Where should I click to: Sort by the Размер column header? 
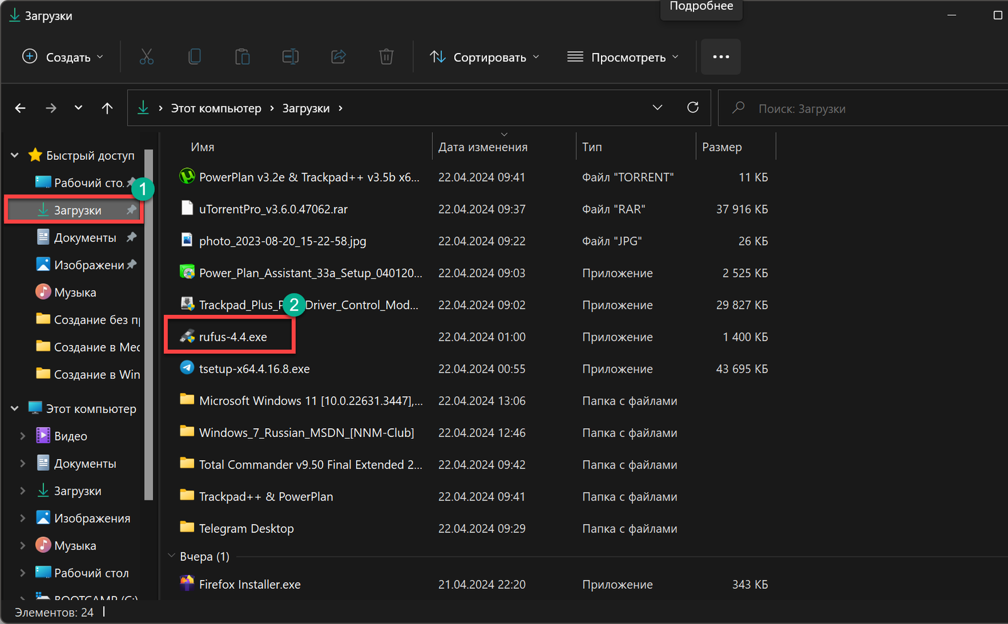tap(721, 147)
